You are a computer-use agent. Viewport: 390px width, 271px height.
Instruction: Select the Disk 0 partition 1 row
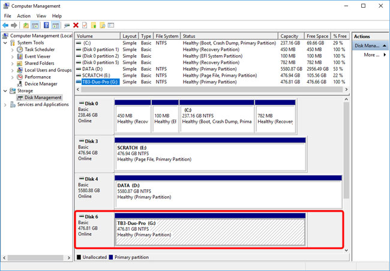tap(211, 50)
